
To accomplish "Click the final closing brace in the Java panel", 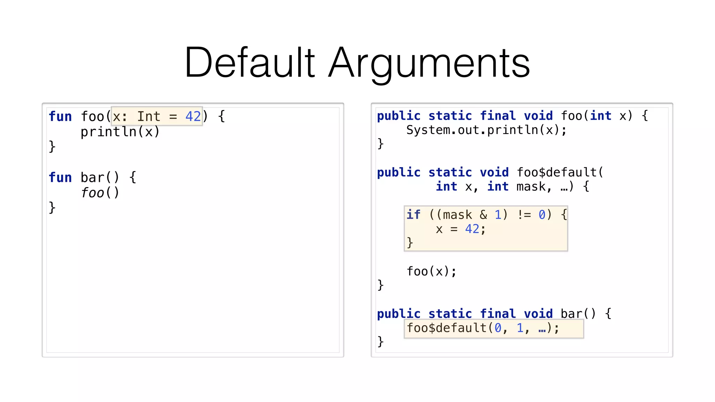I will (381, 341).
